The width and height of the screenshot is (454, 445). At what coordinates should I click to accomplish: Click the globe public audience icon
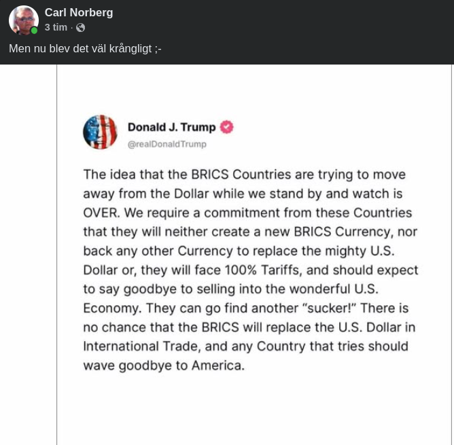click(81, 28)
